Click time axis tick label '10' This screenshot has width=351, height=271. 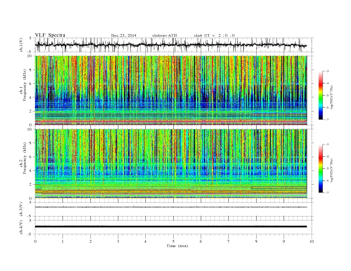pos(312,241)
